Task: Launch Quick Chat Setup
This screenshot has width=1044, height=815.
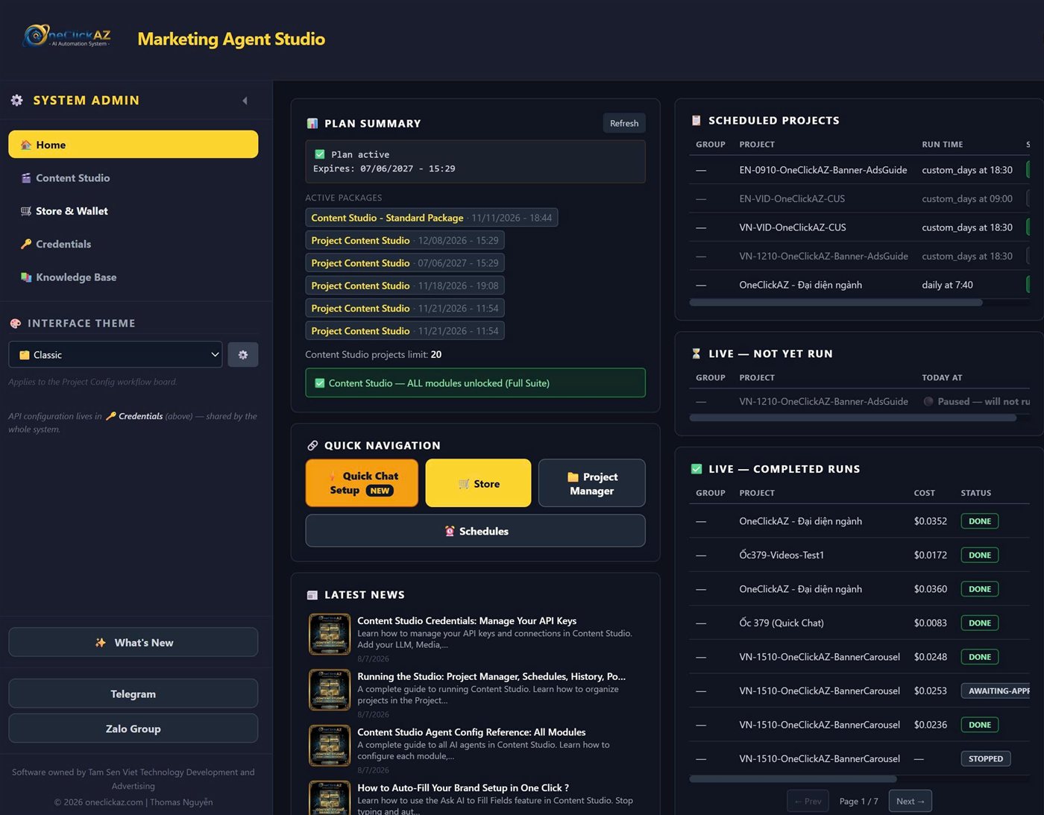Action: [x=362, y=483]
